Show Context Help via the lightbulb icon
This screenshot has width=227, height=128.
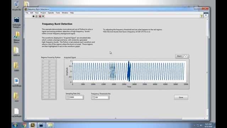click(201, 16)
